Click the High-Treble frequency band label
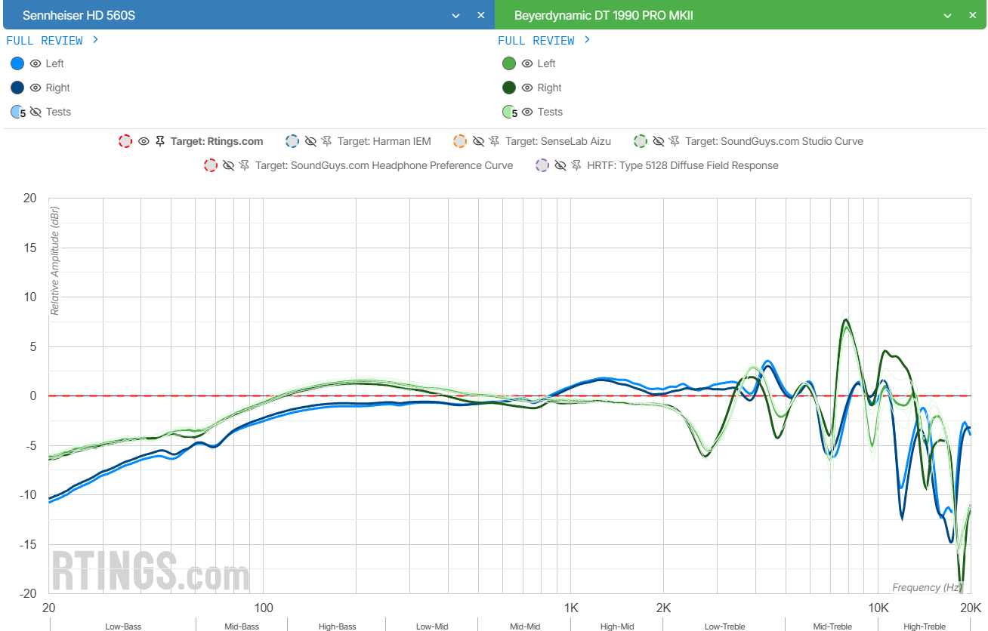This screenshot has height=631, width=988. click(x=925, y=626)
